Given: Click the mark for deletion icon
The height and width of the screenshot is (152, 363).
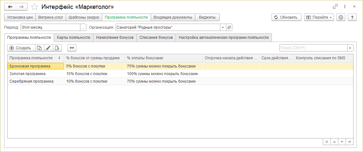Looking at the screenshot, I should click(57, 48).
